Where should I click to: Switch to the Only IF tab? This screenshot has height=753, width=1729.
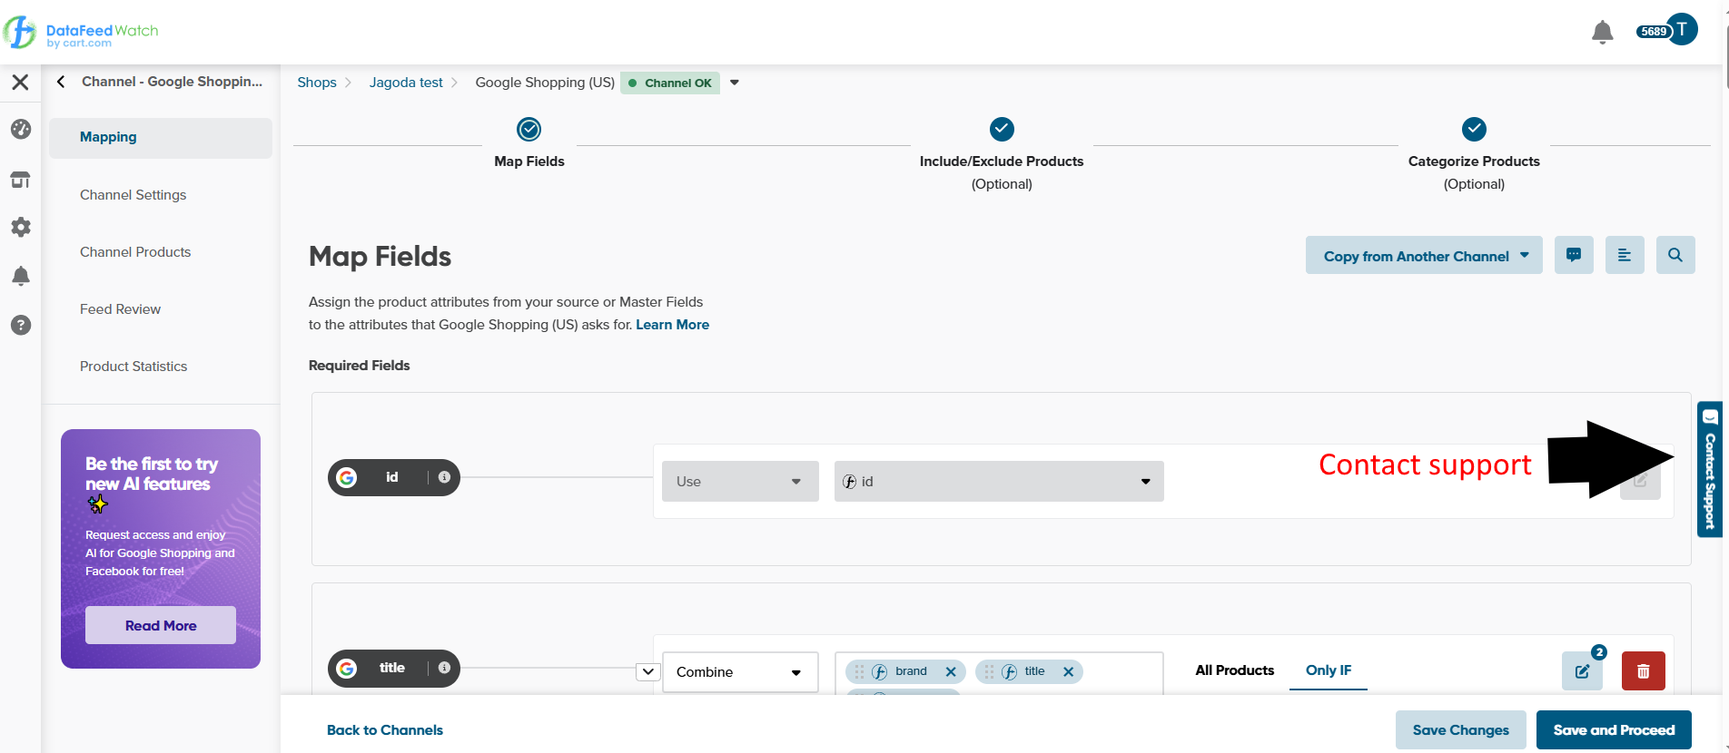1328,670
